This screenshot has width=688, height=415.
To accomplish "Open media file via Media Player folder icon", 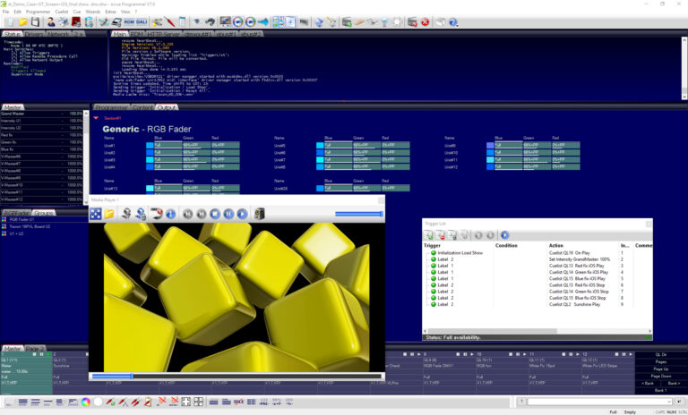I will [109, 214].
